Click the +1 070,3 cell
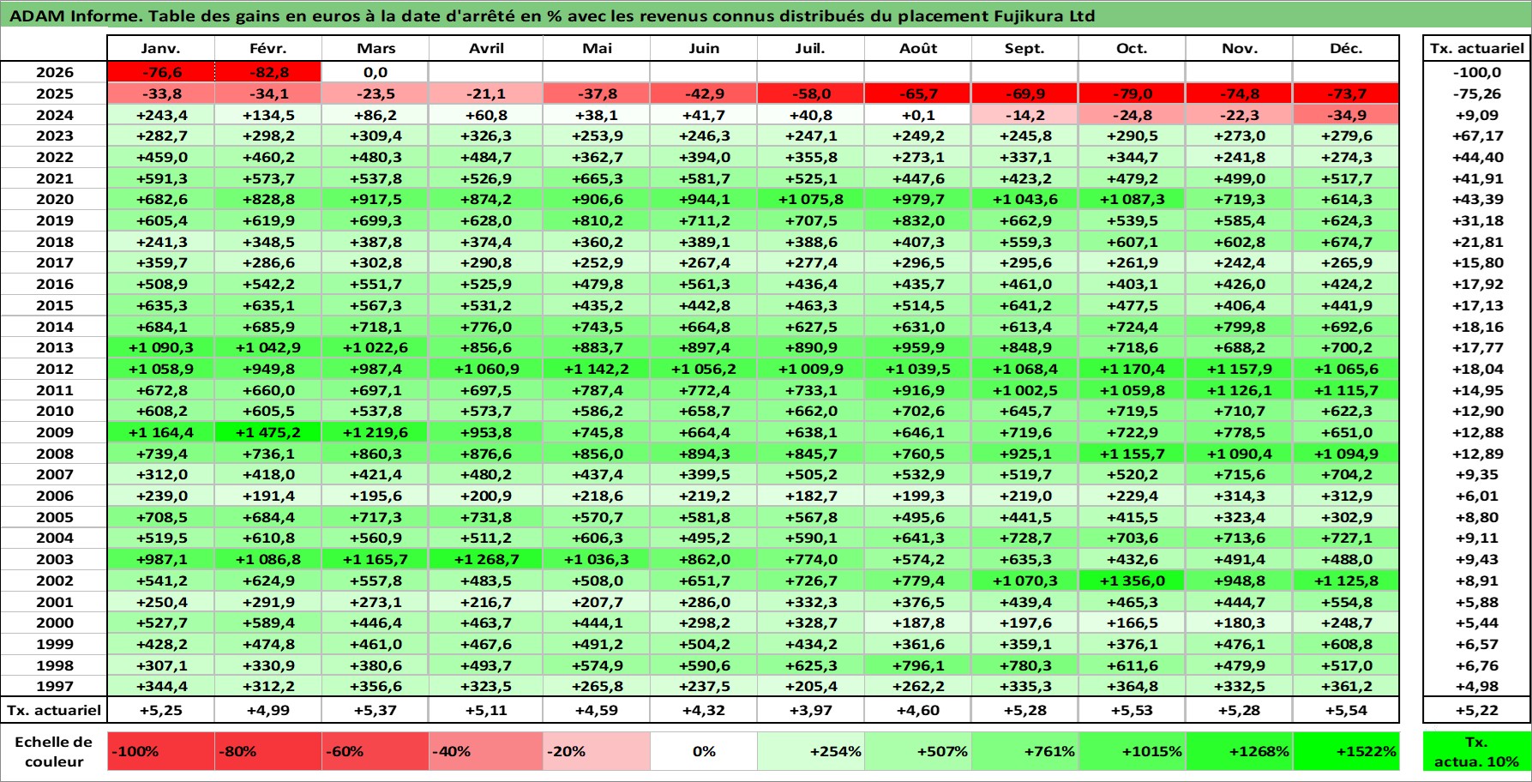Viewport: 1532px width, 782px height. [1024, 580]
